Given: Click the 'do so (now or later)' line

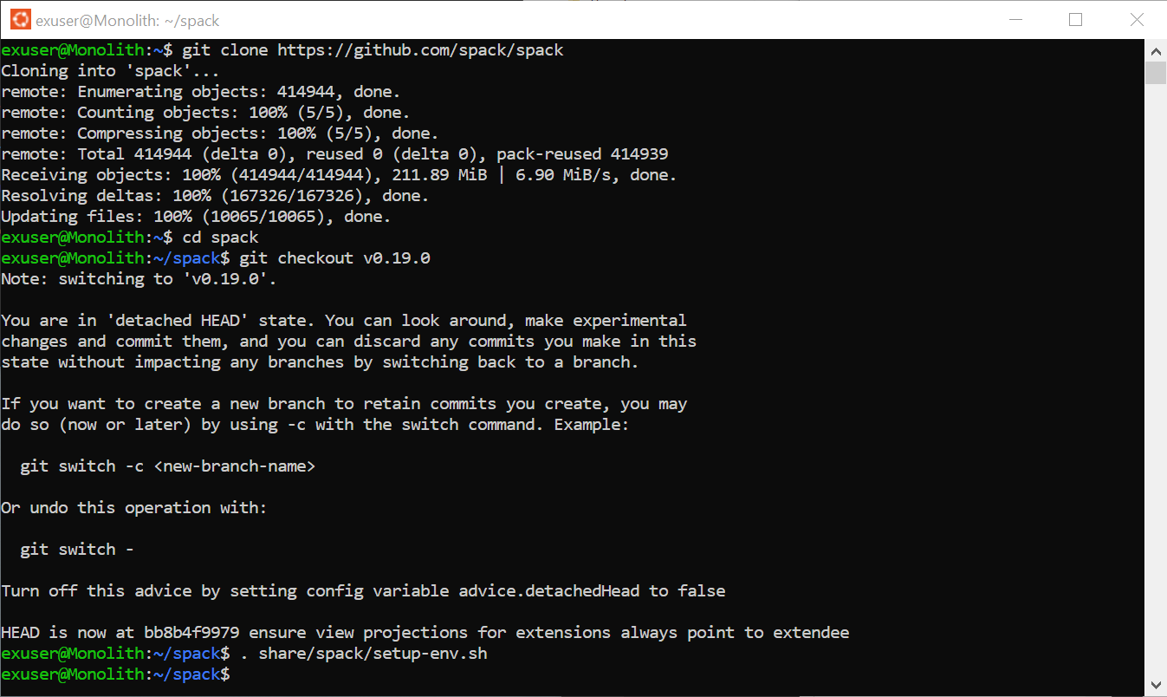Looking at the screenshot, I should click(315, 425).
